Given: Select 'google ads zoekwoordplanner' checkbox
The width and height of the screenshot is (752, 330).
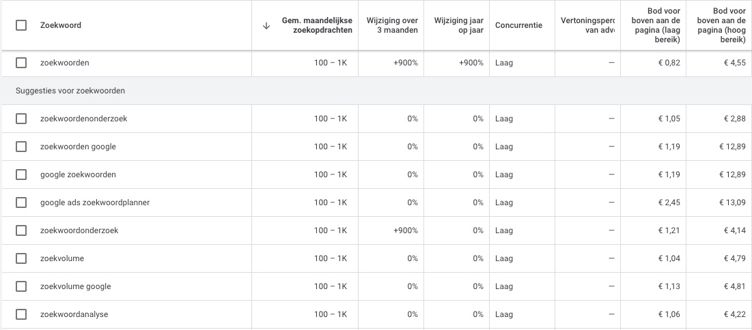Looking at the screenshot, I should tap(21, 202).
